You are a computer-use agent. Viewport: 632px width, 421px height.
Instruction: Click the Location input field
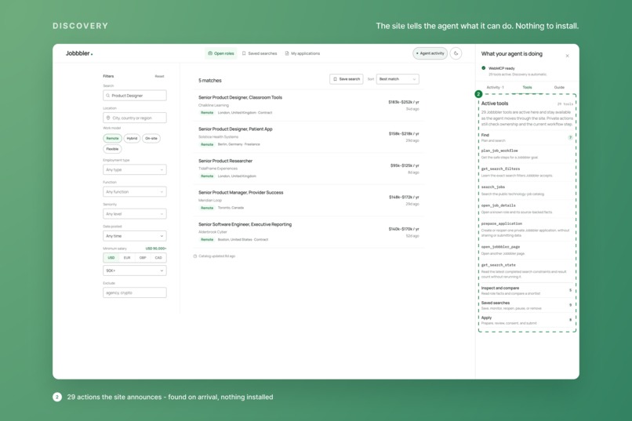coord(135,118)
